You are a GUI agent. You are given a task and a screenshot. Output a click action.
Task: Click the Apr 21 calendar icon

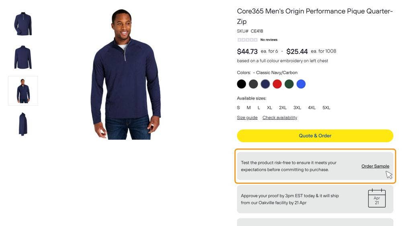pyautogui.click(x=377, y=198)
